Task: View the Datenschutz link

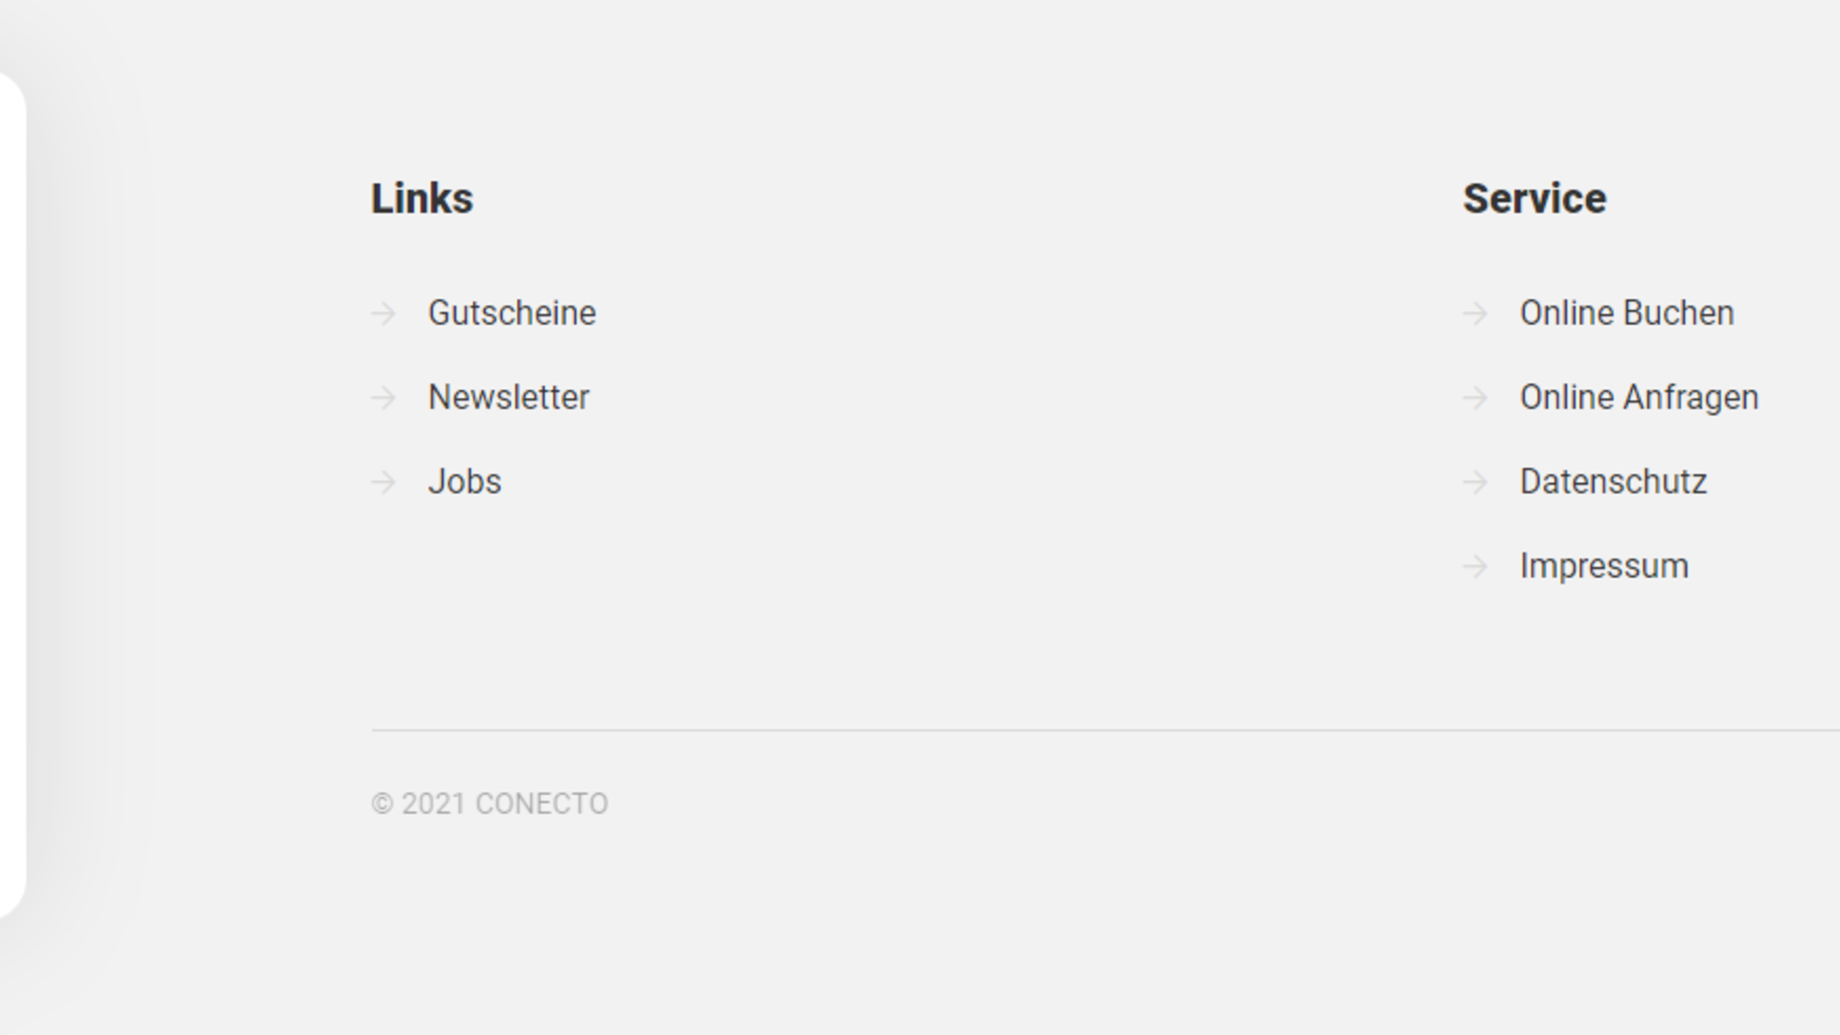Action: point(1613,482)
